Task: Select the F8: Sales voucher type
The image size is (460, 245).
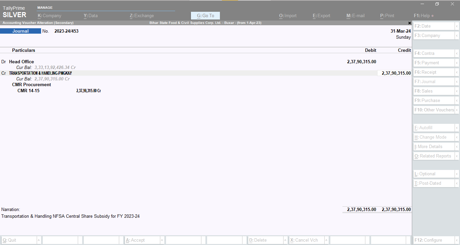Action: click(x=434, y=91)
